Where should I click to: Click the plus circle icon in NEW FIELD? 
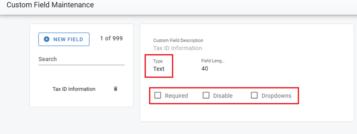tap(47, 39)
